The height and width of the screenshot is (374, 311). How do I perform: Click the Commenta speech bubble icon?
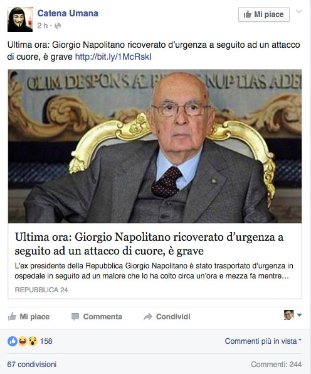pyautogui.click(x=75, y=317)
